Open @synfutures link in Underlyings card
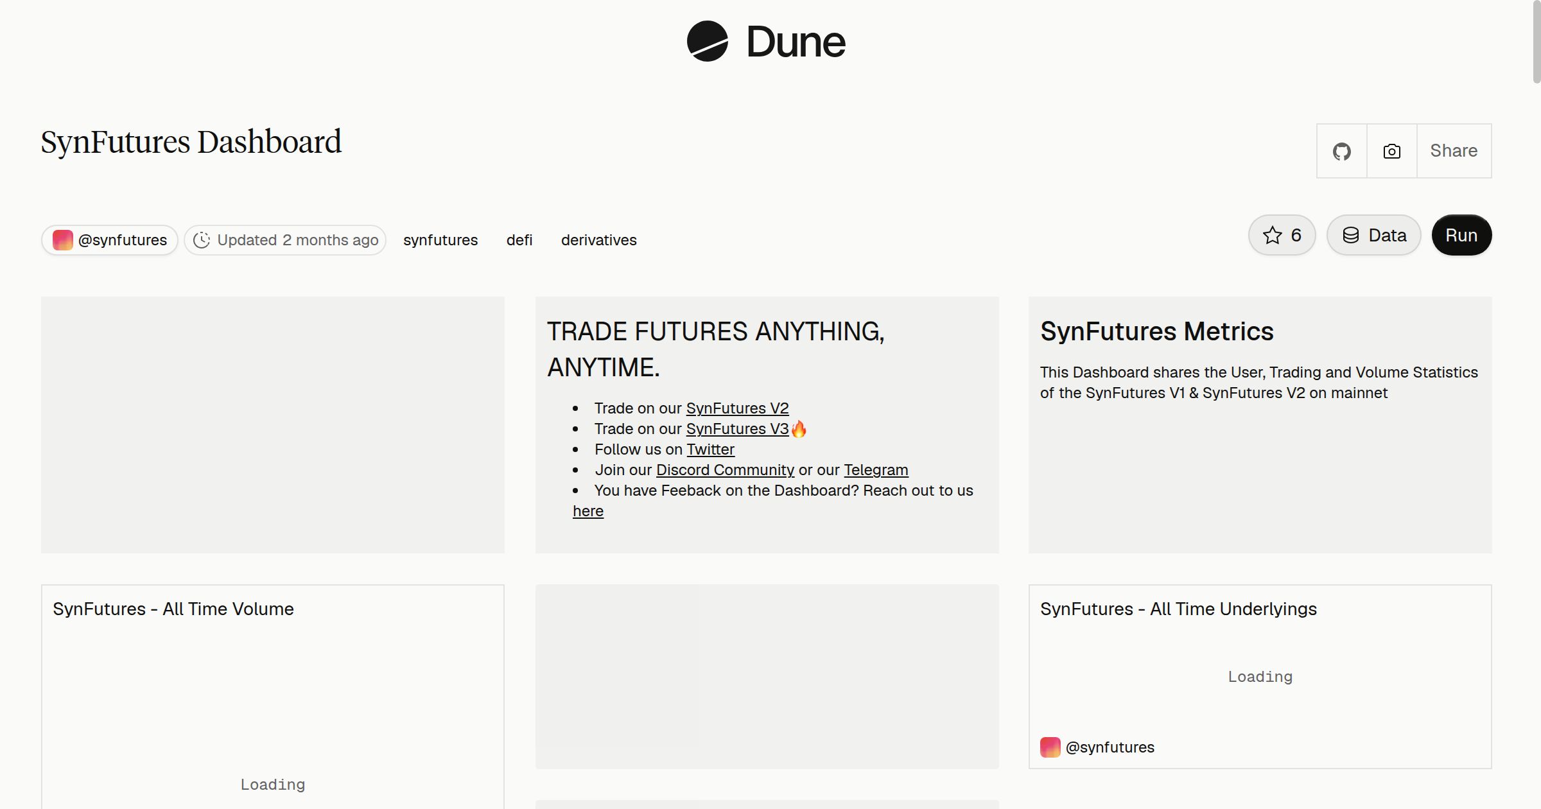This screenshot has width=1541, height=809. point(1110,747)
